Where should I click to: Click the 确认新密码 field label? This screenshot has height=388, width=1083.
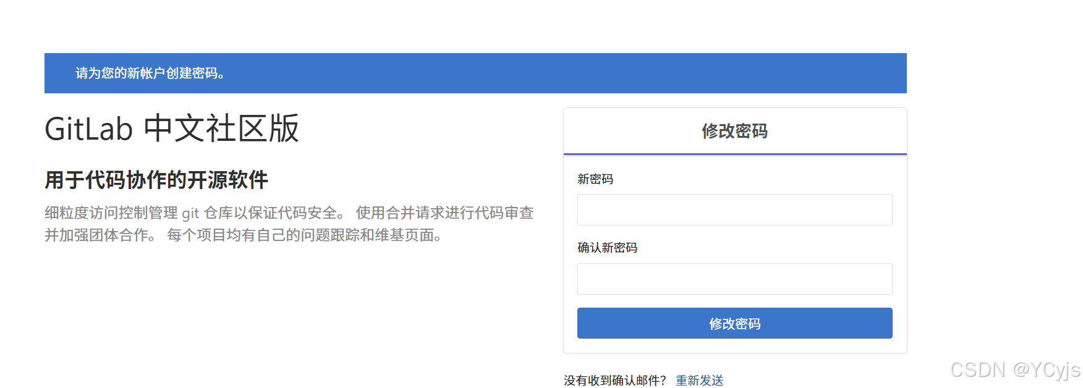click(x=607, y=248)
